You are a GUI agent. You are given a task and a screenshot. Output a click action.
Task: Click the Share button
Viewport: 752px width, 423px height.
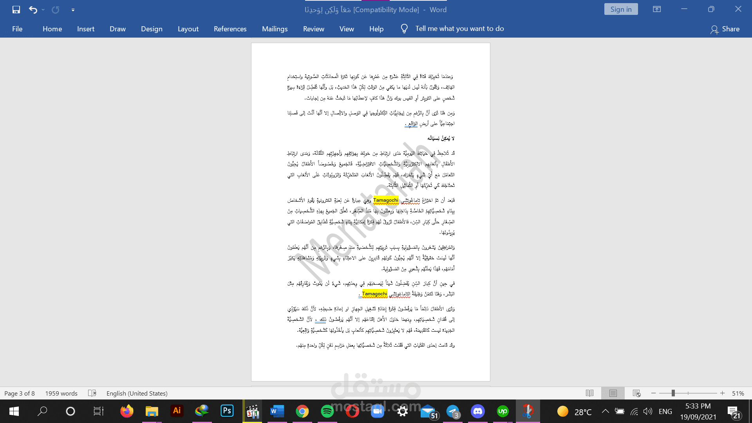725,29
